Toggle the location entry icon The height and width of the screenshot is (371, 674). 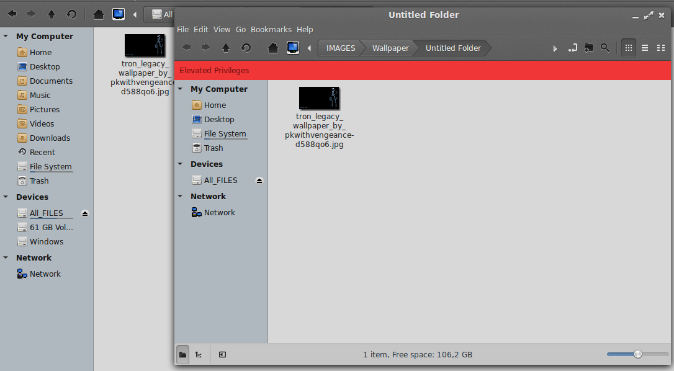(572, 48)
